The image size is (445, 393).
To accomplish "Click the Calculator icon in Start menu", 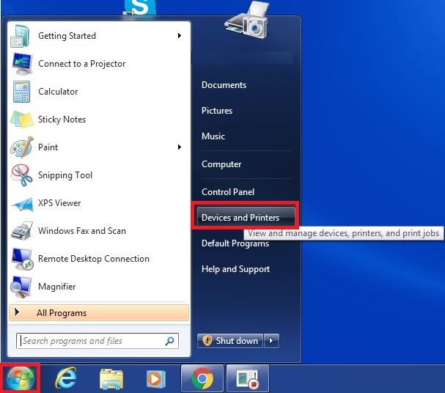I will click(22, 92).
